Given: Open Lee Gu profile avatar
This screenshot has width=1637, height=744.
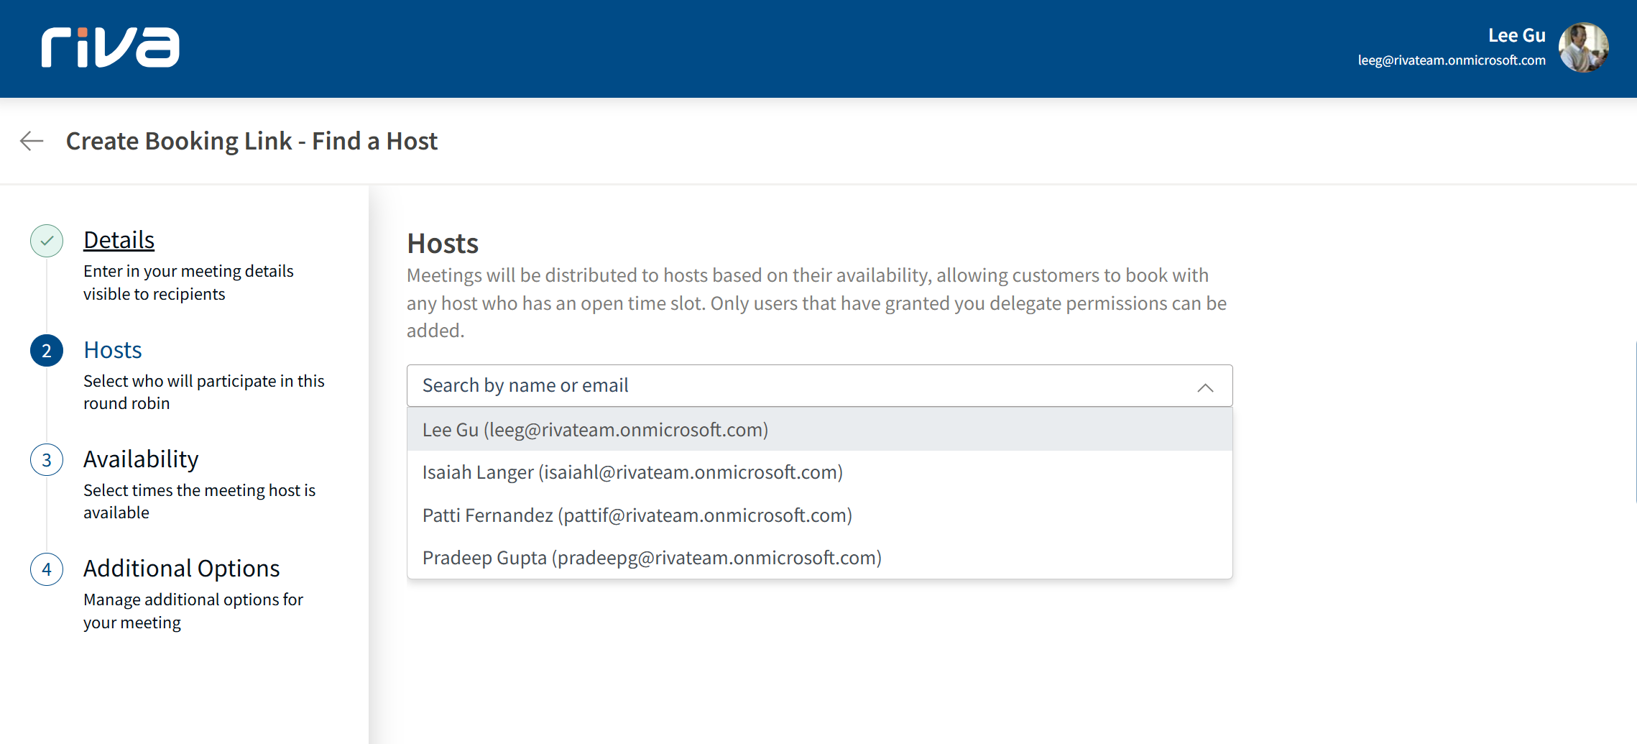Looking at the screenshot, I should (1583, 47).
